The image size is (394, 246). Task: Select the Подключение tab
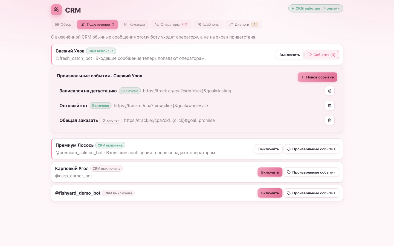point(97,24)
